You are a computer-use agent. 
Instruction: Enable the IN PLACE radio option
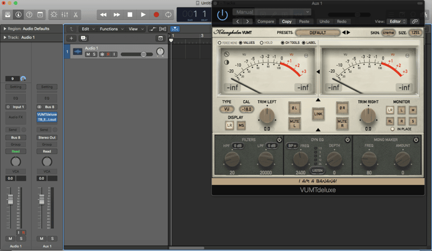pos(393,129)
